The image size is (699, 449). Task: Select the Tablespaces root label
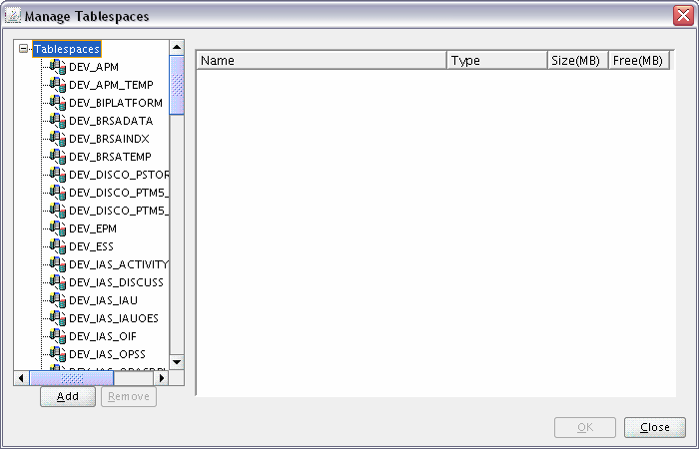(x=67, y=49)
